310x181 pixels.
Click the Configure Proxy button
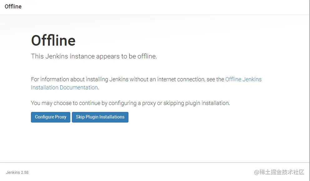[51, 117]
